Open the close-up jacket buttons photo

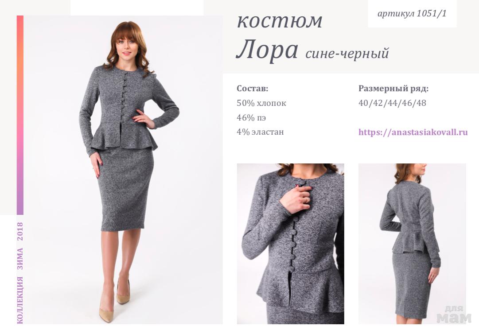tap(291, 244)
